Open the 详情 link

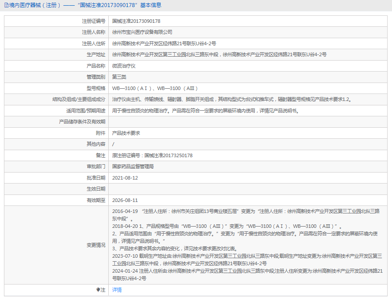point(117,290)
